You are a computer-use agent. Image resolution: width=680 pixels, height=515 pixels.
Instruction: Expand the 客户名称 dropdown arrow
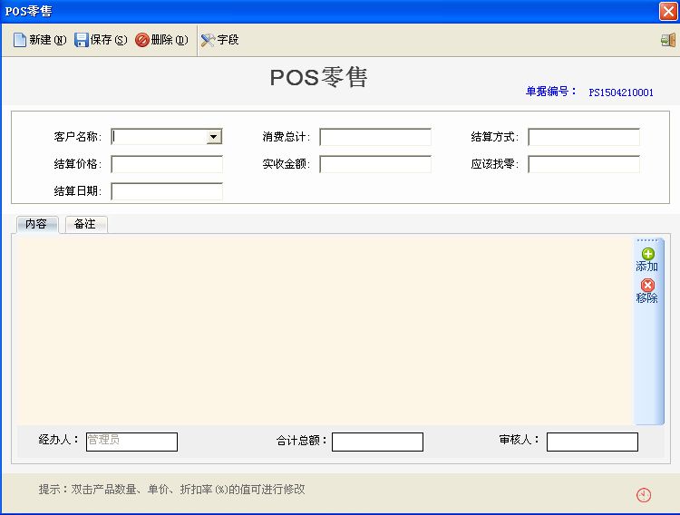pos(213,137)
